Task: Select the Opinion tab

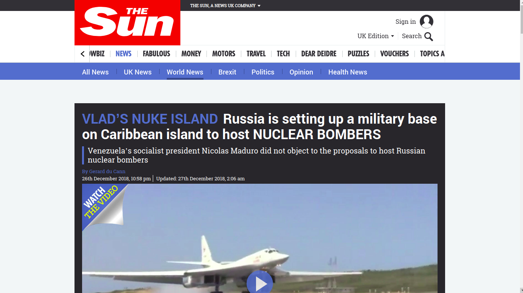Action: [x=301, y=72]
